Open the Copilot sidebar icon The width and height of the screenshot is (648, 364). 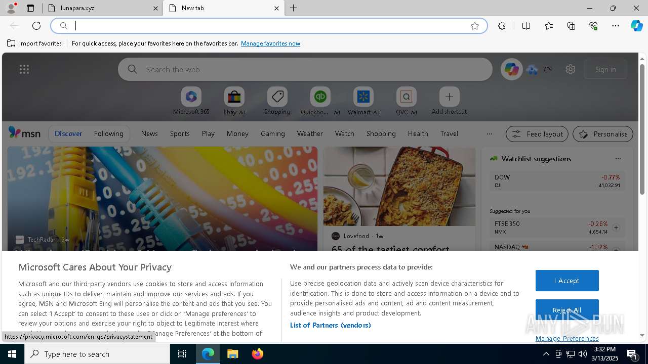click(636, 26)
